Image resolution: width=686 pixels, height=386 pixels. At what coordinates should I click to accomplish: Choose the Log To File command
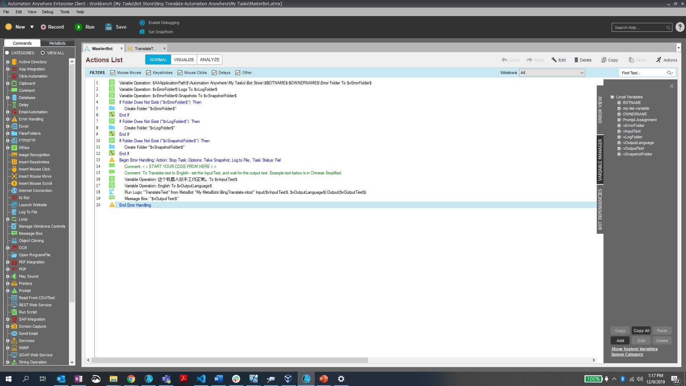click(28, 212)
